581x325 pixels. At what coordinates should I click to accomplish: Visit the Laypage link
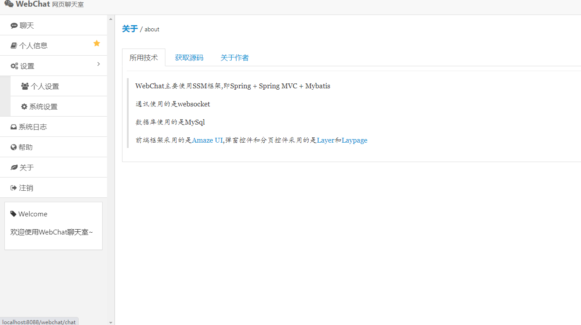(354, 140)
